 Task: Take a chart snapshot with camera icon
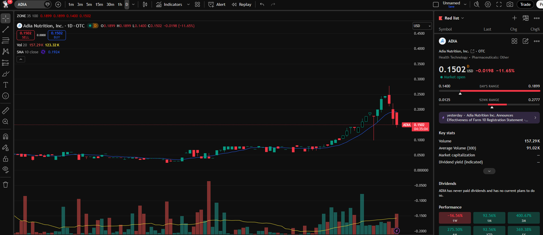pos(510,5)
